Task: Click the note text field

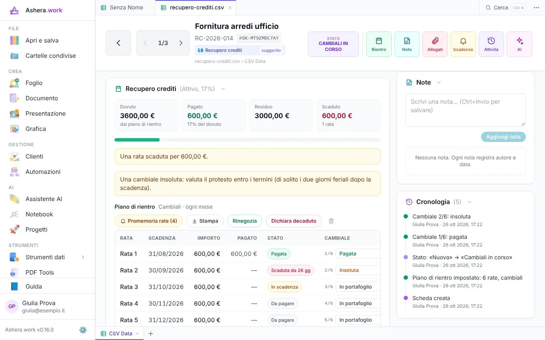Action: (x=465, y=110)
